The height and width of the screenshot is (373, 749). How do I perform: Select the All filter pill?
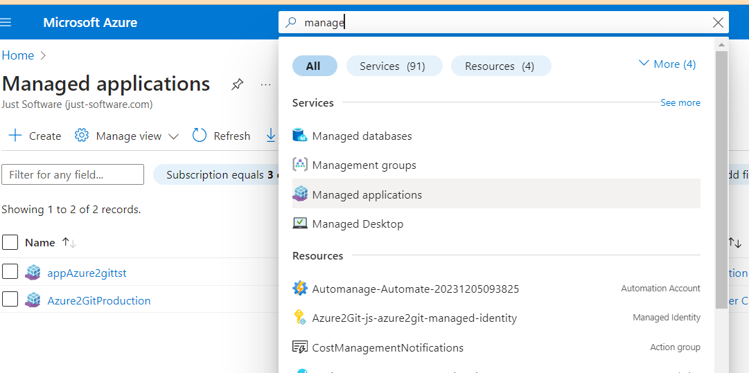coord(315,66)
